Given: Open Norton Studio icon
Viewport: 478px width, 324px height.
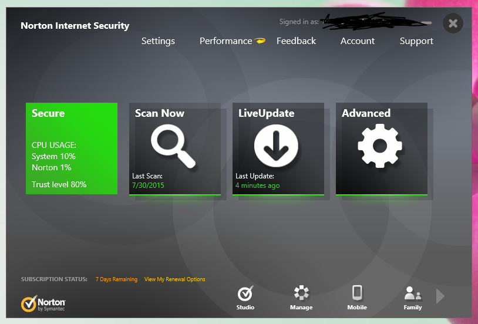Looking at the screenshot, I should 245,298.
